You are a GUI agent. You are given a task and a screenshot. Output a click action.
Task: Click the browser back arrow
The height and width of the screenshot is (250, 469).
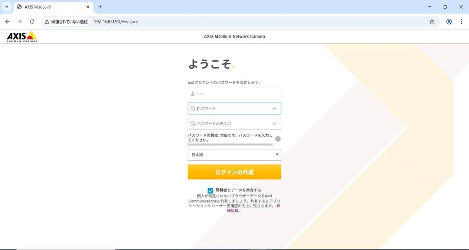coord(7,21)
